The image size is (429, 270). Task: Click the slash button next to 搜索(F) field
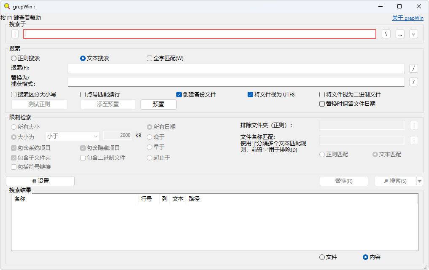click(413, 68)
